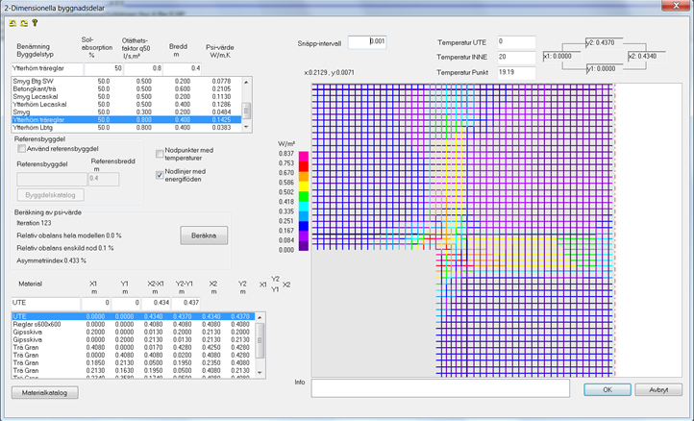Click the byggdel list scroll up arrow

pyautogui.click(x=246, y=82)
